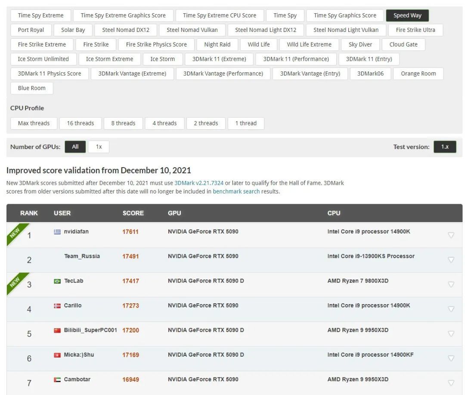Switch to Time Spy Graphics Score
The height and width of the screenshot is (395, 465).
click(345, 16)
